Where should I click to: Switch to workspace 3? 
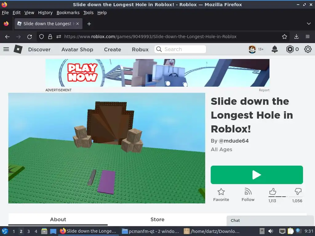tap(28, 231)
